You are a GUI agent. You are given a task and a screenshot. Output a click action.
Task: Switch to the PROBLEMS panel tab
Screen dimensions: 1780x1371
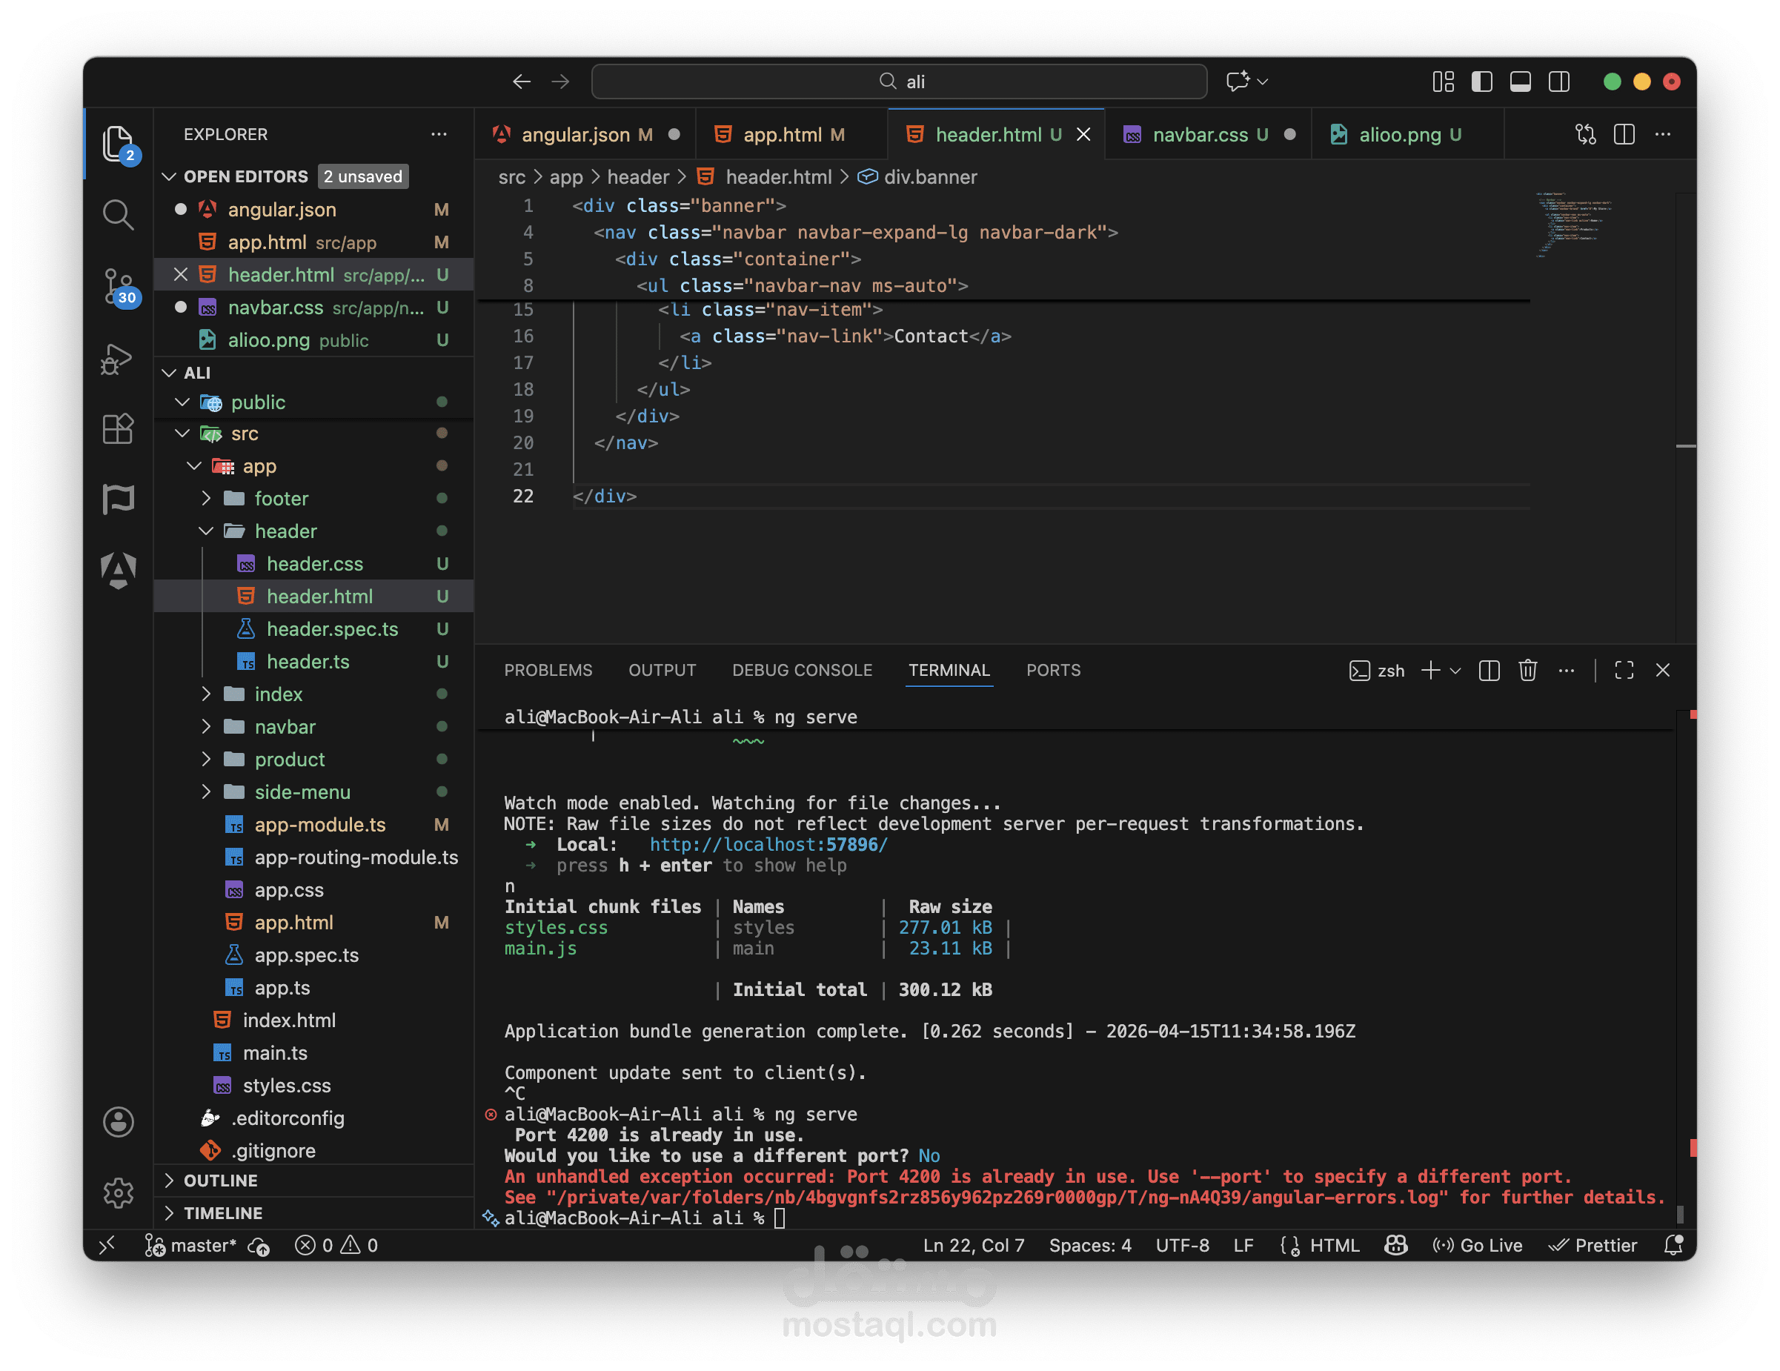[548, 670]
